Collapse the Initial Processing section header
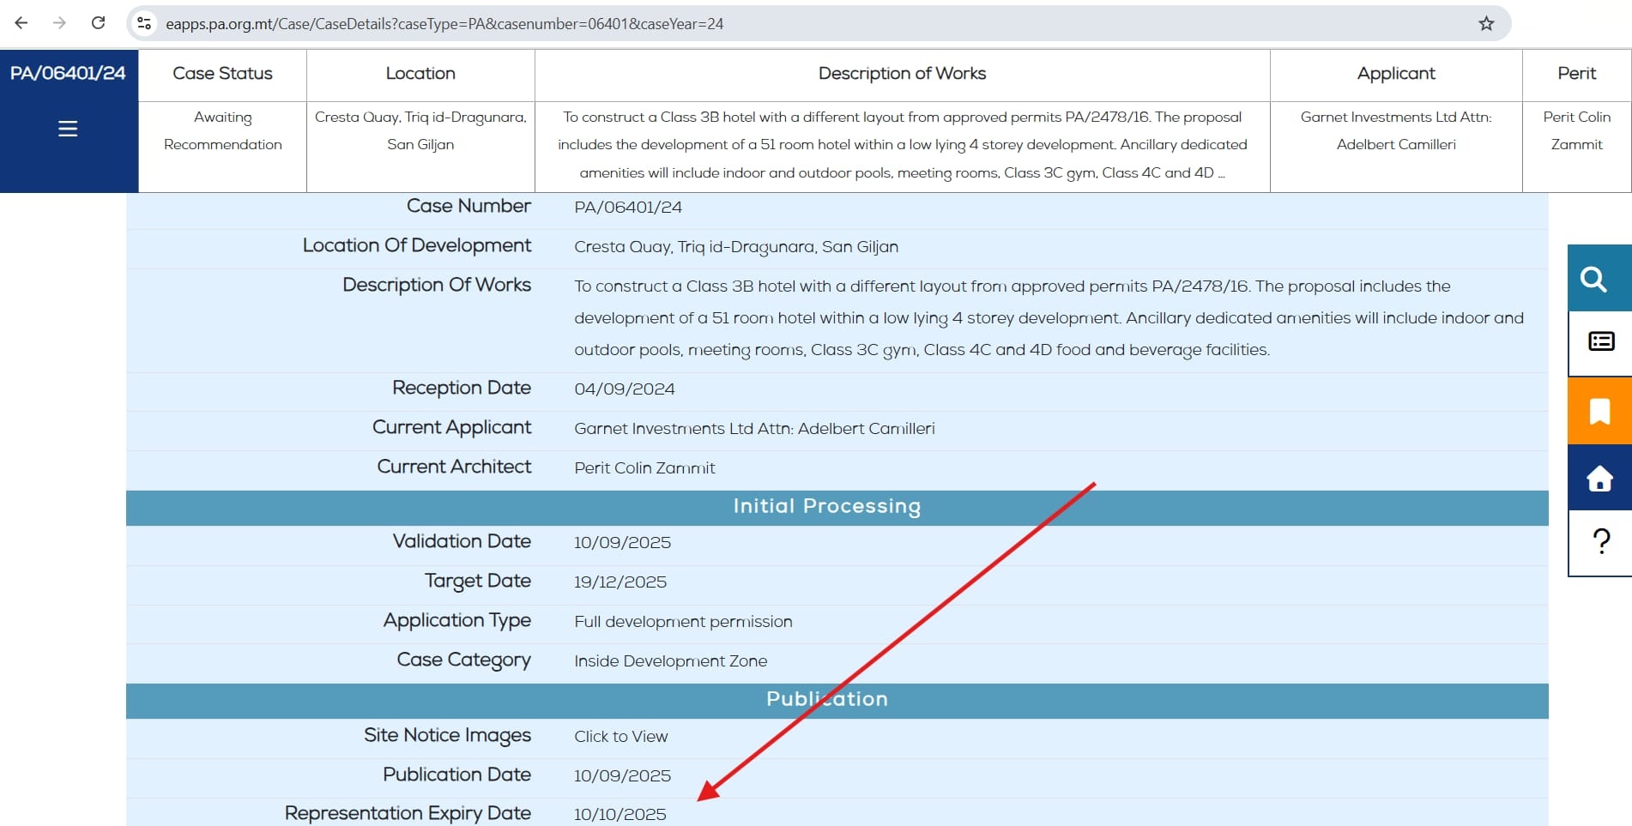 click(x=826, y=507)
